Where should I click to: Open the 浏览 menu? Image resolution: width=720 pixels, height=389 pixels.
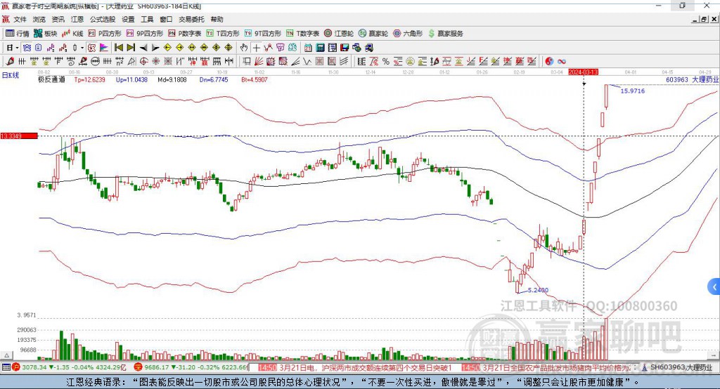pyautogui.click(x=39, y=19)
